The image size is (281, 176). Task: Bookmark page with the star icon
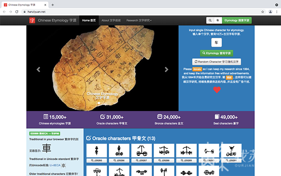(x=263, y=12)
